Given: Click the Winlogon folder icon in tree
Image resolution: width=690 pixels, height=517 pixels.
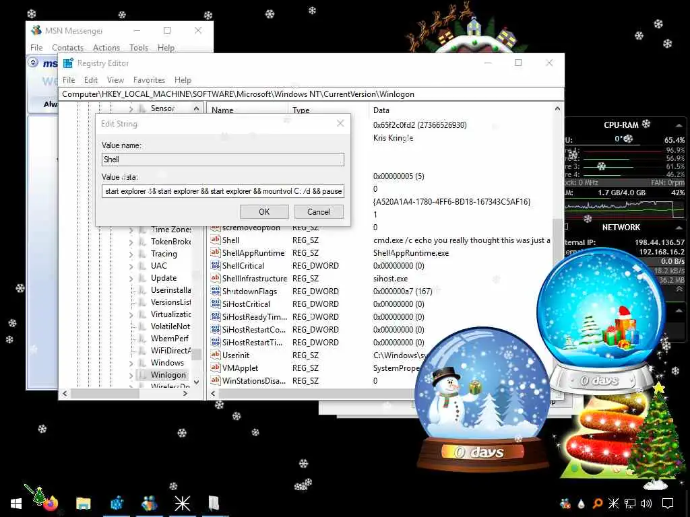Looking at the screenshot, I should (x=142, y=375).
